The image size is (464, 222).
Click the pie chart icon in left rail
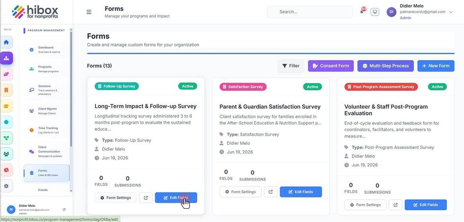[6, 170]
